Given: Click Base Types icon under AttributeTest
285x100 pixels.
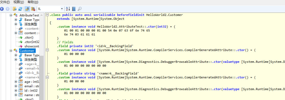Looking at the screenshot, I should [21, 20].
